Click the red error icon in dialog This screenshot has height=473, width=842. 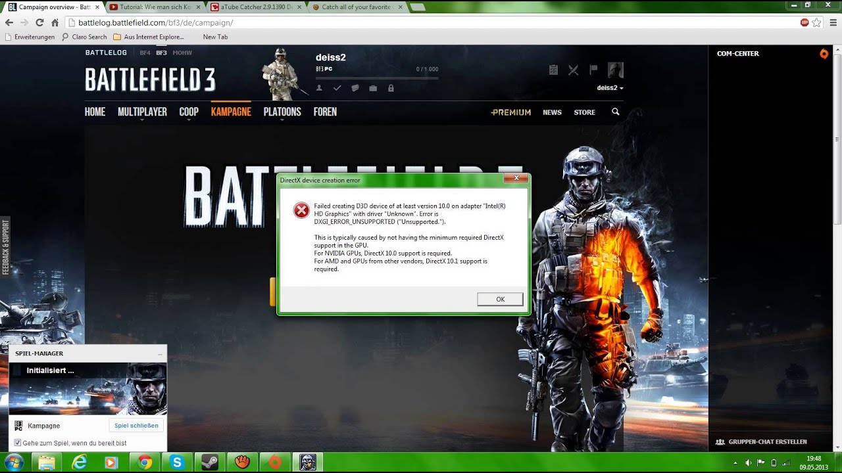click(301, 210)
